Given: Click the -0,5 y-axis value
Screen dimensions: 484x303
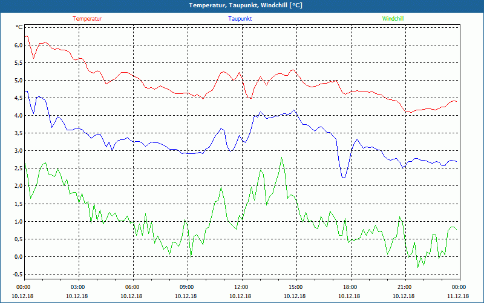Looking at the screenshot, I should tap(18, 275).
